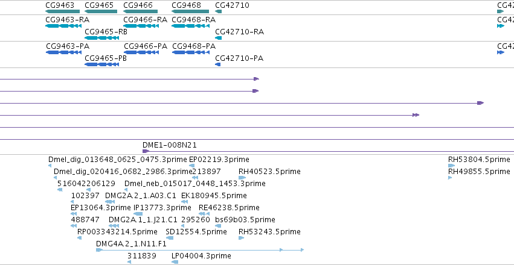The image size is (514, 265).
Task: Click the Dmel_dig_020416_0682_2986.3prime EST arrowhead
Action: point(55,178)
